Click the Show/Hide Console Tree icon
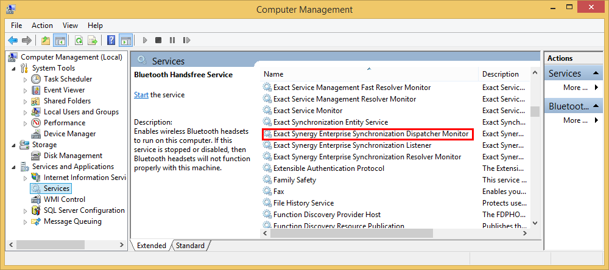Screen dimensions: 609x270 coord(60,40)
